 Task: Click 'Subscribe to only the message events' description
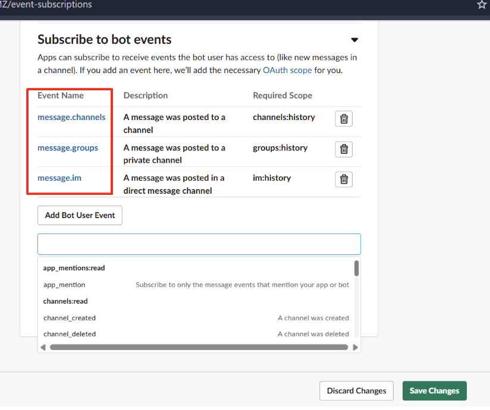tap(242, 285)
